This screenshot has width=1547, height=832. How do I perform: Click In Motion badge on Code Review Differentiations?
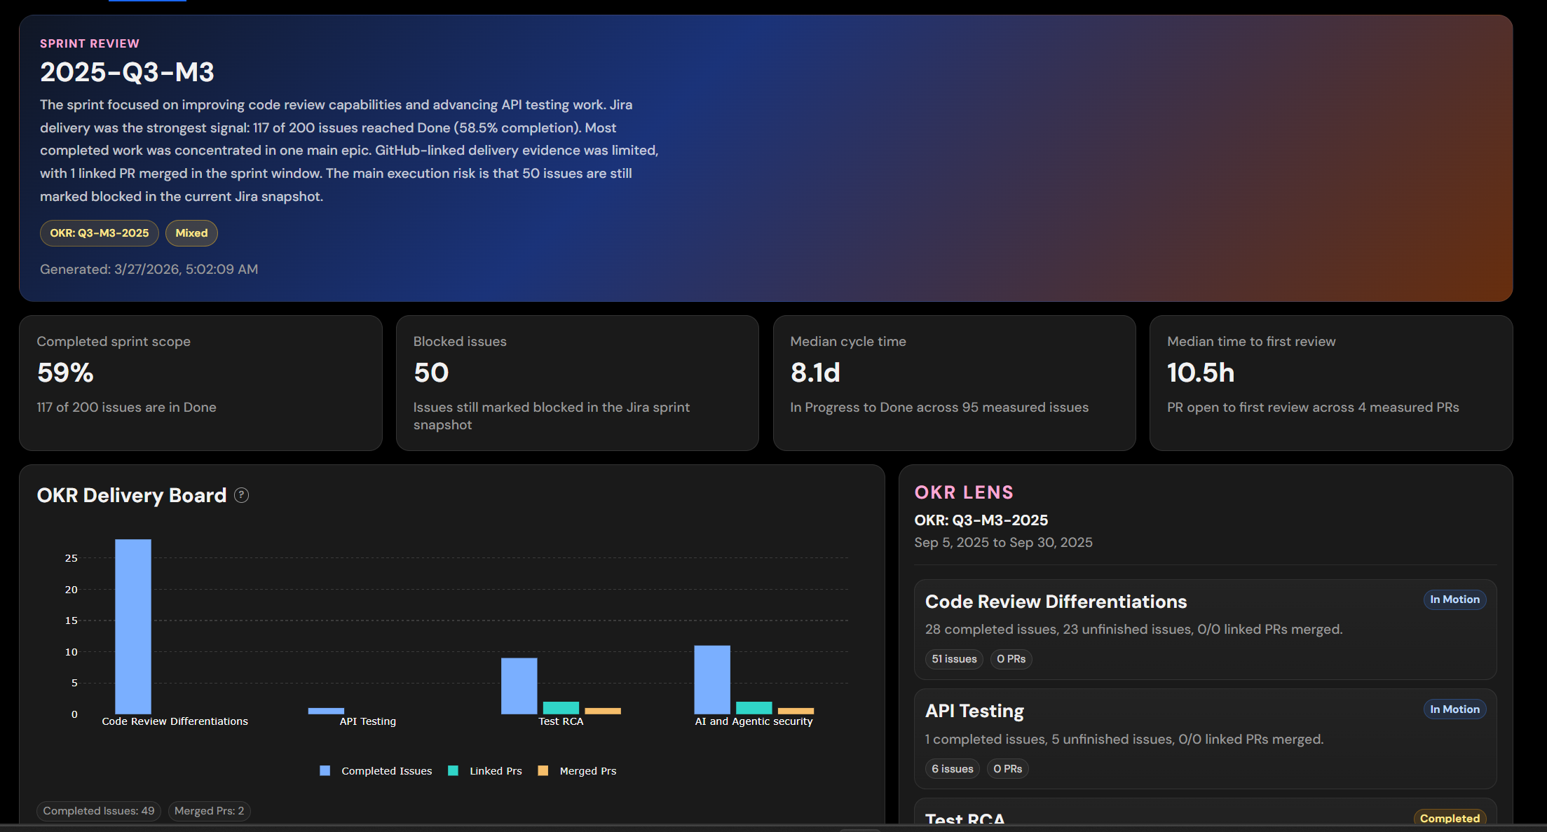(1454, 599)
